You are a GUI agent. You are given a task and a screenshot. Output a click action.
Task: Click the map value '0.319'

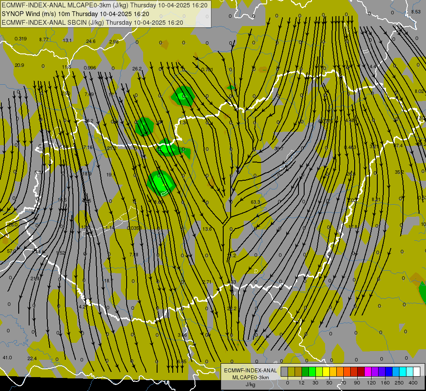20,39
